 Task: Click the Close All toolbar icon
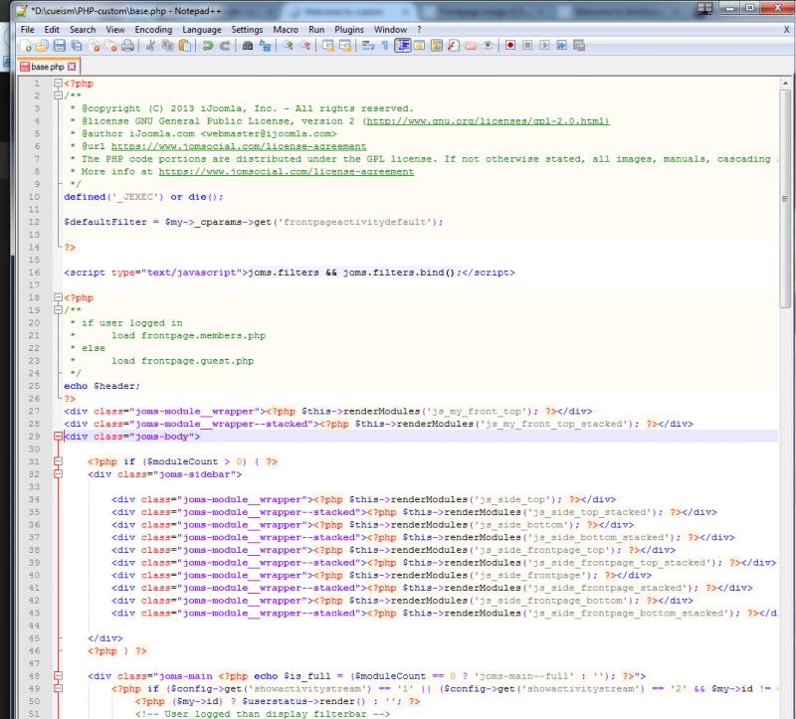coord(110,46)
